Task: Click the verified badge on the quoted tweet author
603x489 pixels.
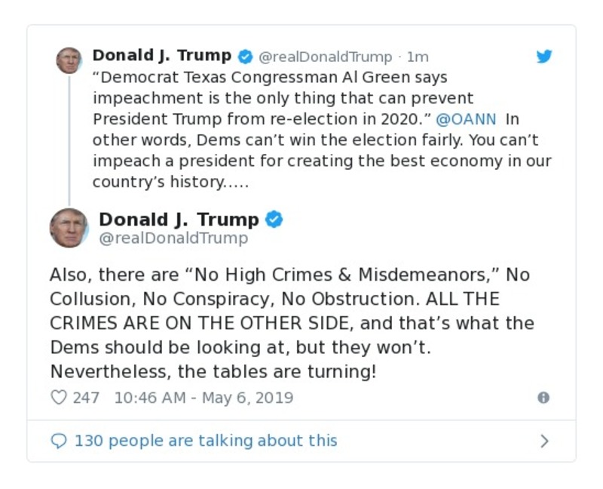Action: pyautogui.click(x=274, y=219)
